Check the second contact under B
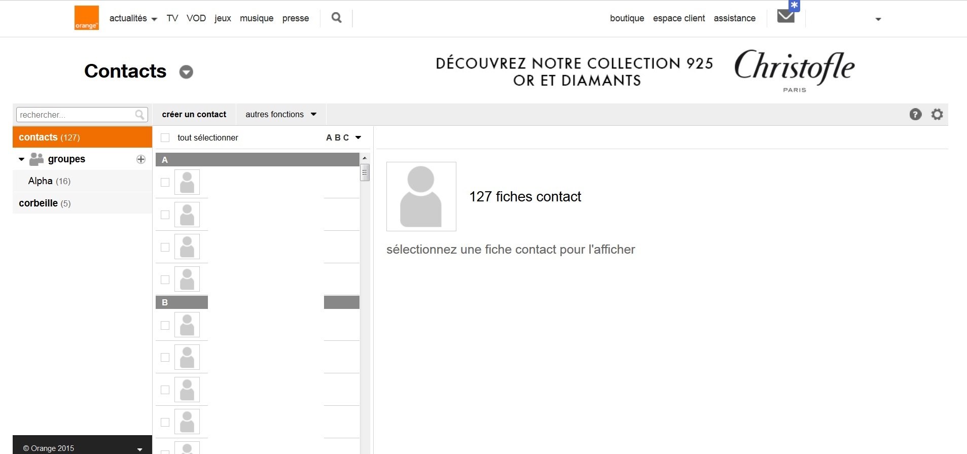 coord(165,357)
